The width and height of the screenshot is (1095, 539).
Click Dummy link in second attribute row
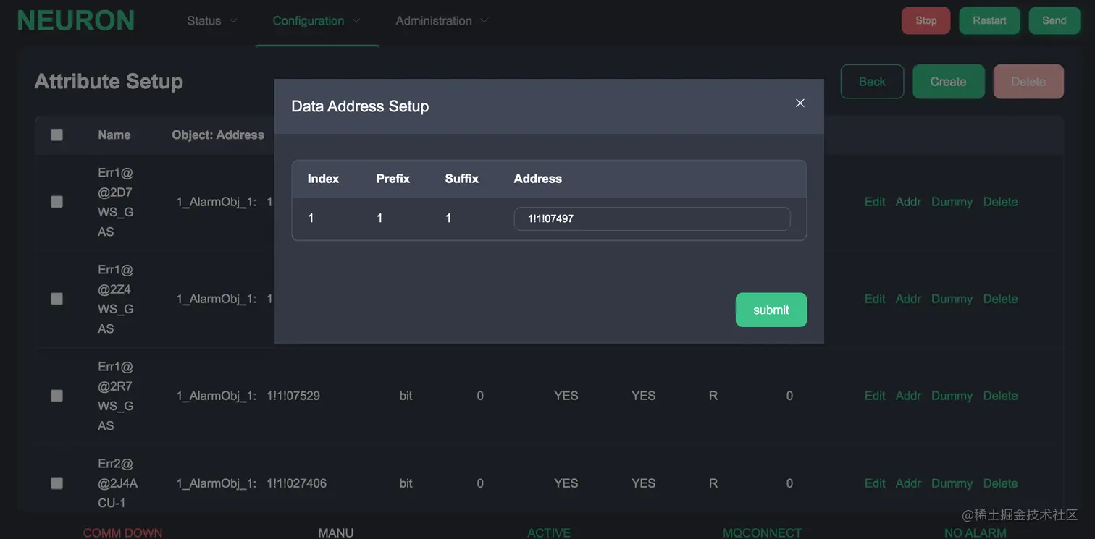[952, 299]
